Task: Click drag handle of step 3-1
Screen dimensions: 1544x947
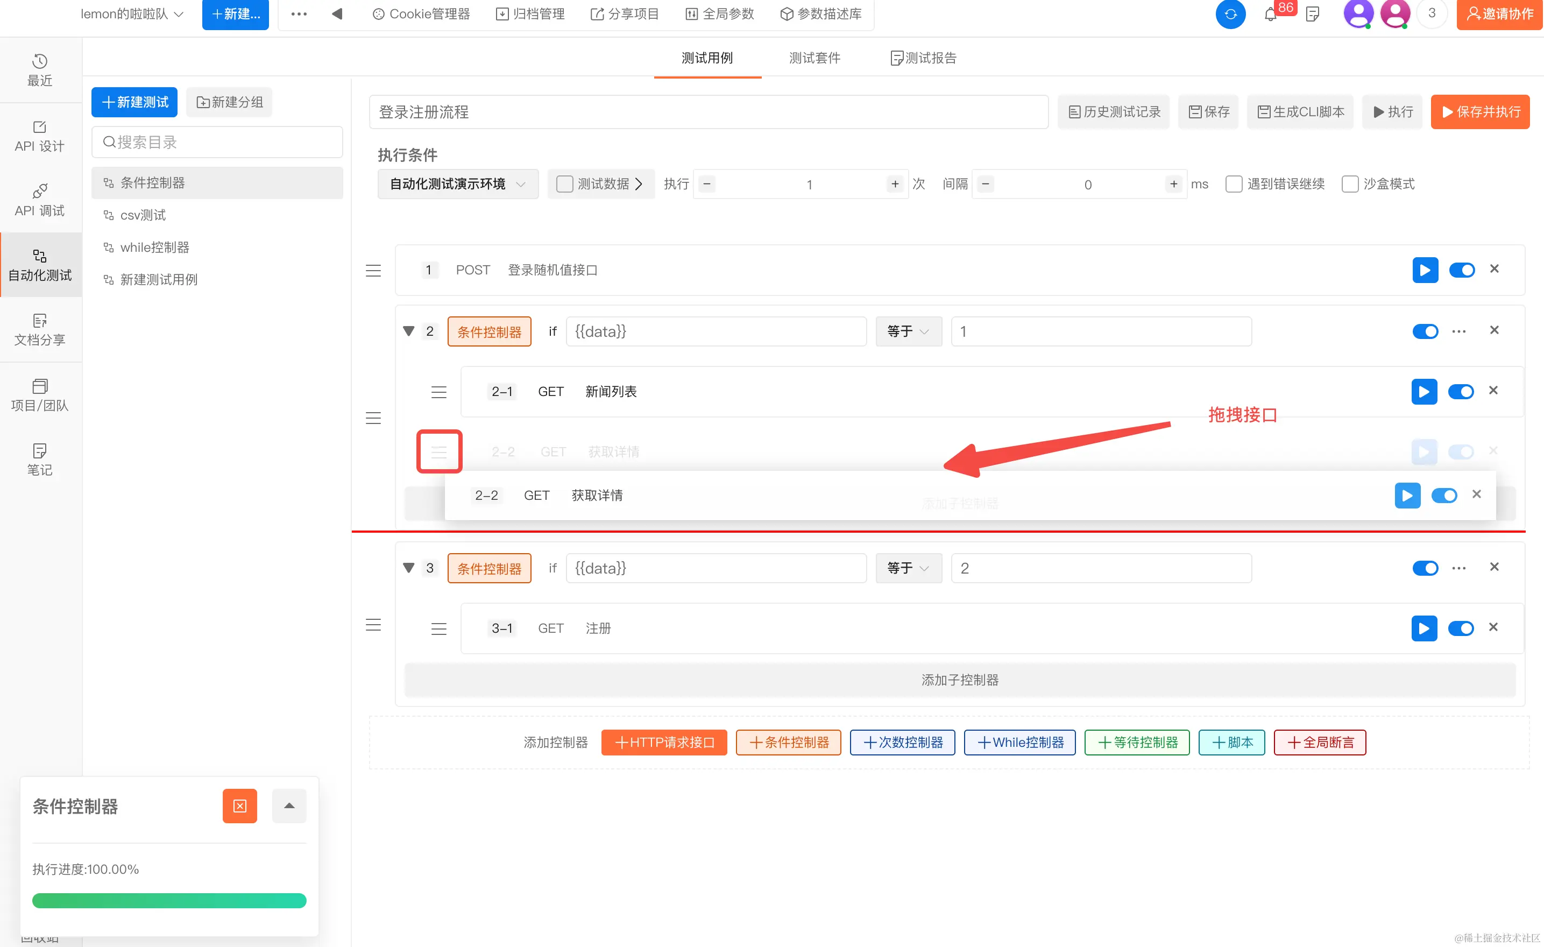Action: tap(438, 628)
